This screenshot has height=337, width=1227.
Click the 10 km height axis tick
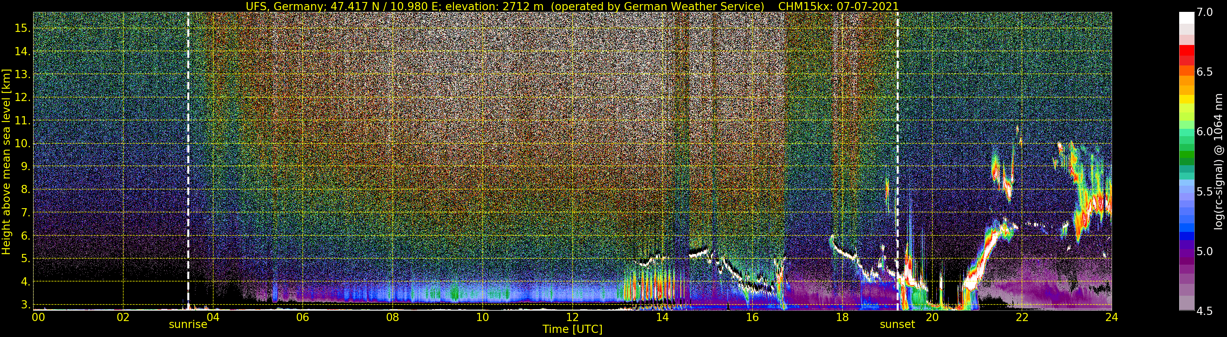23,144
